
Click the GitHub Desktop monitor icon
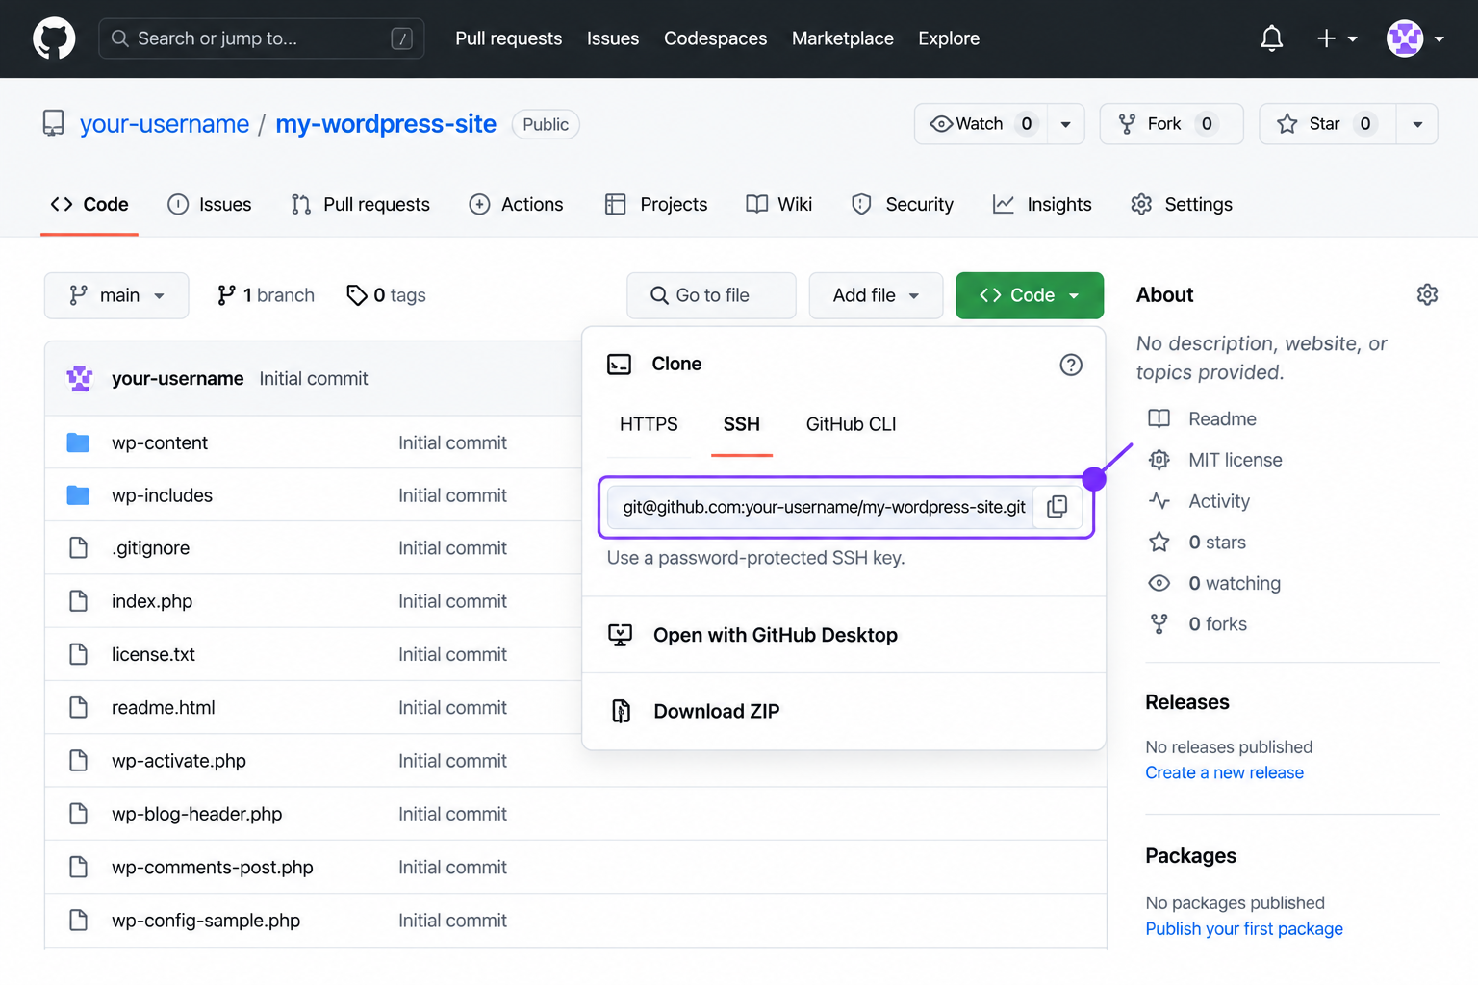[x=621, y=635]
